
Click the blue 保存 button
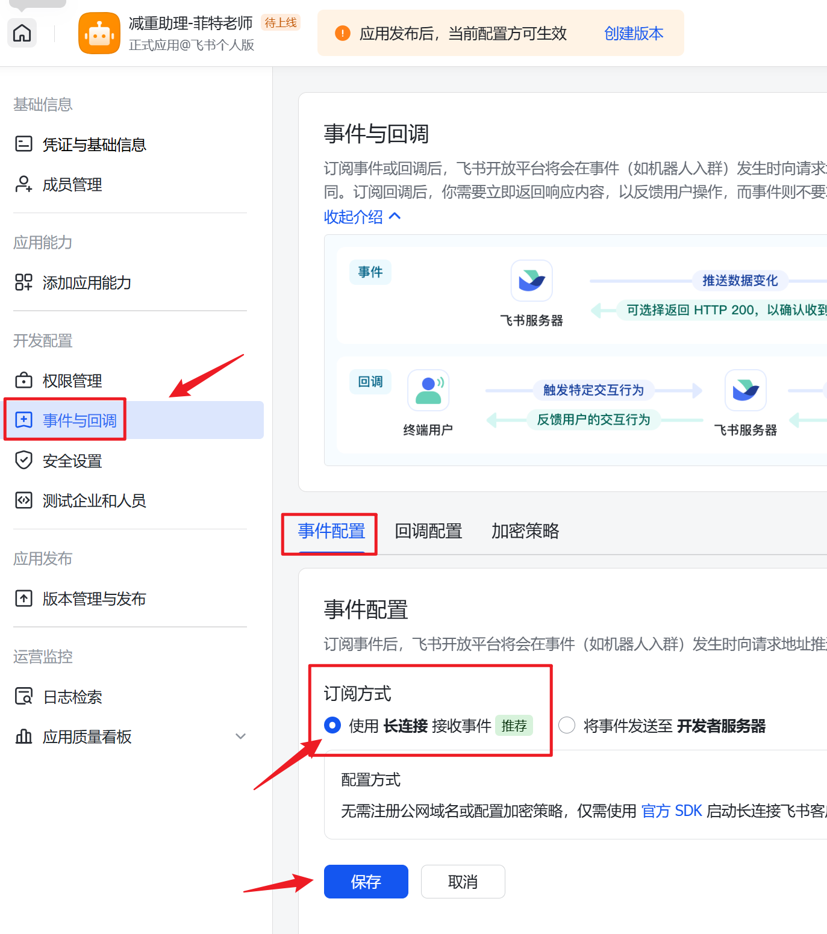(x=366, y=882)
